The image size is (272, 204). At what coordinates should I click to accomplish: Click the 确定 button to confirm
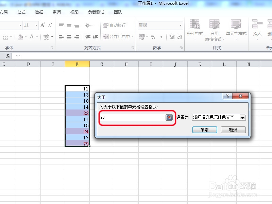pos(204,130)
